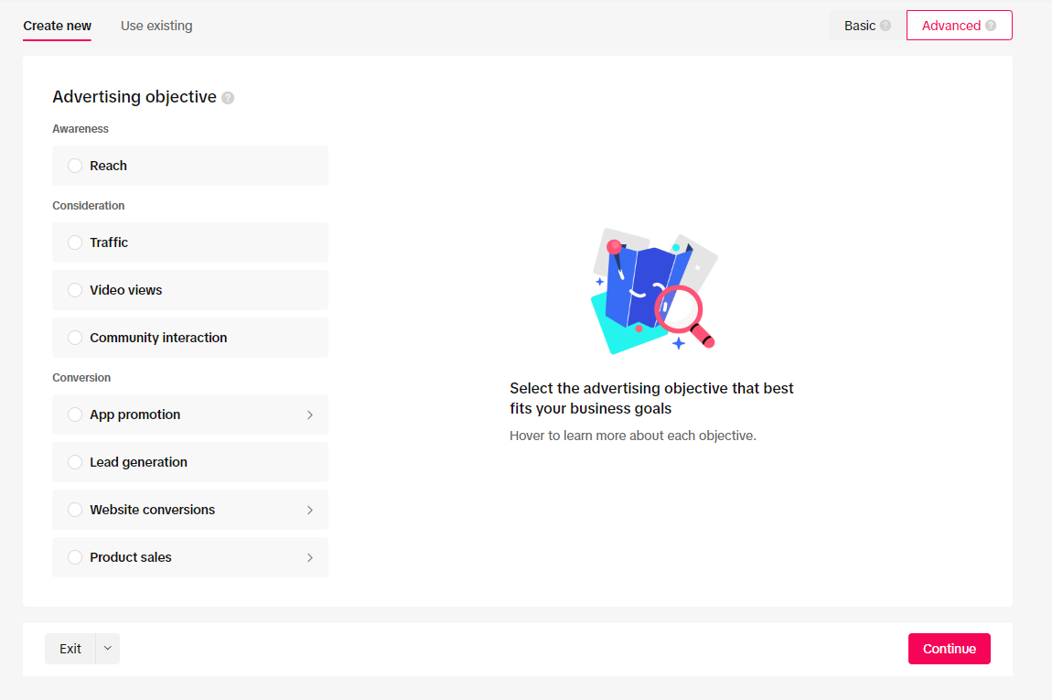Switch to Basic mode
The height and width of the screenshot is (700, 1052).
click(x=859, y=26)
